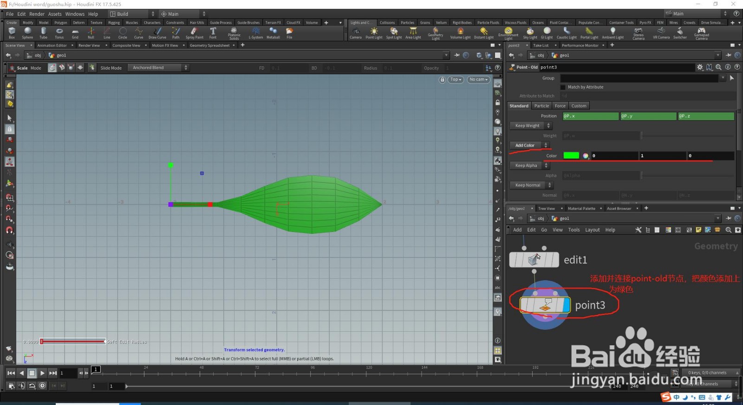Select the Box shelf tool

[12, 33]
